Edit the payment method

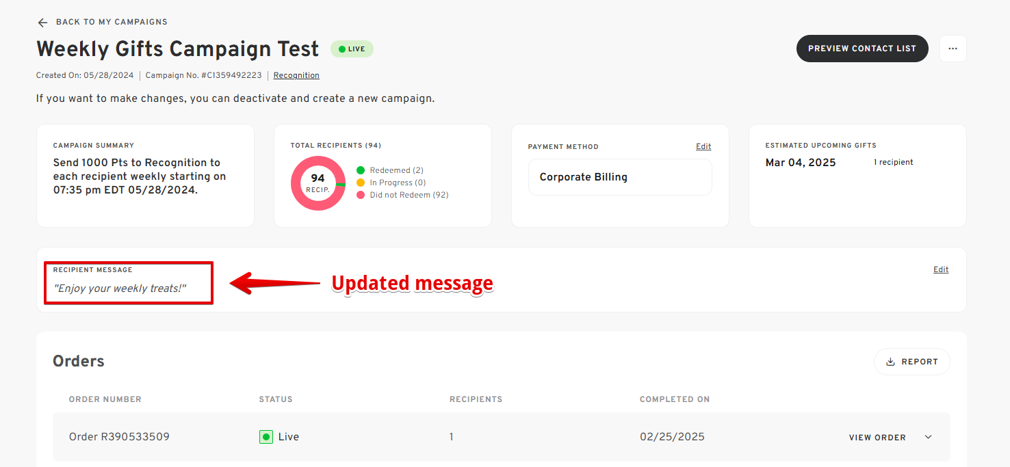(x=703, y=146)
